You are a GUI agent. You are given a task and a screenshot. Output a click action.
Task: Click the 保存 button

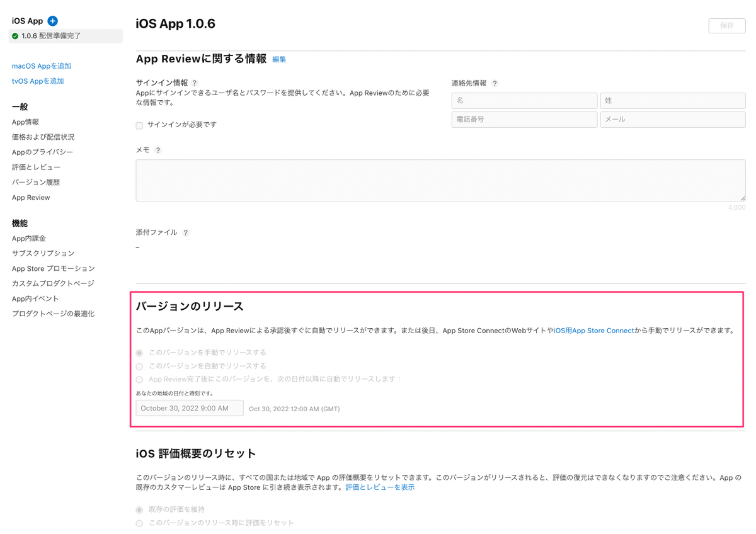point(727,26)
